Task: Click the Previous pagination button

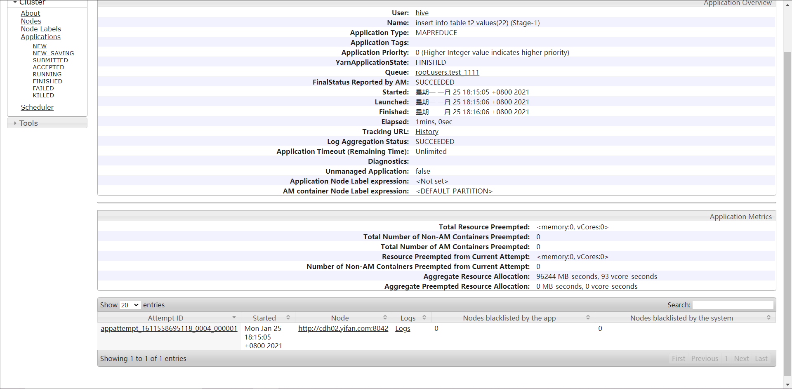Action: 705,358
